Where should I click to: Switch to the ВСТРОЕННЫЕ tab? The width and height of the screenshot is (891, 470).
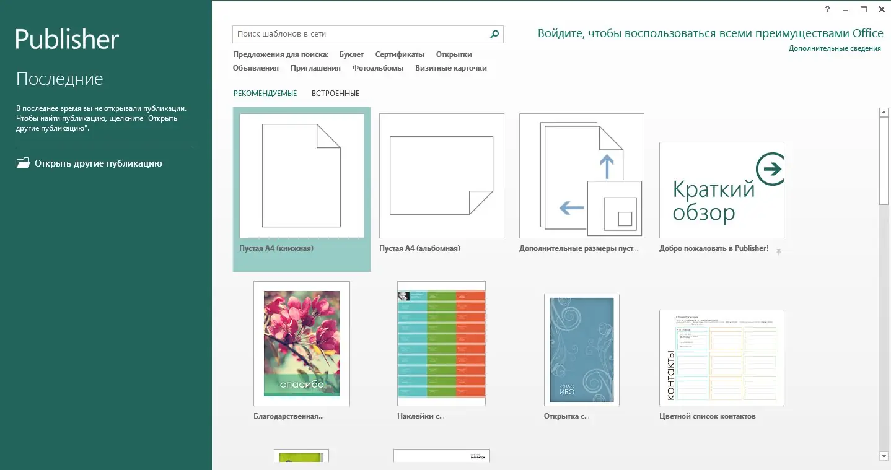[x=336, y=94]
